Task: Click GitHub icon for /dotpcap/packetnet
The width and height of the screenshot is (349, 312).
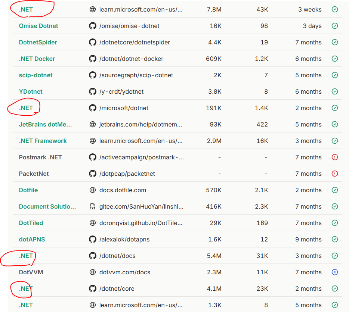Action: tap(93, 174)
